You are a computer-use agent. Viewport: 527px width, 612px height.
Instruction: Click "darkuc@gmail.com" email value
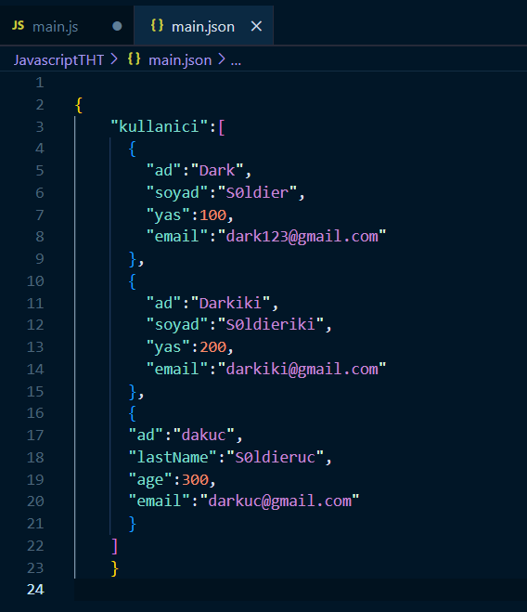pos(279,501)
